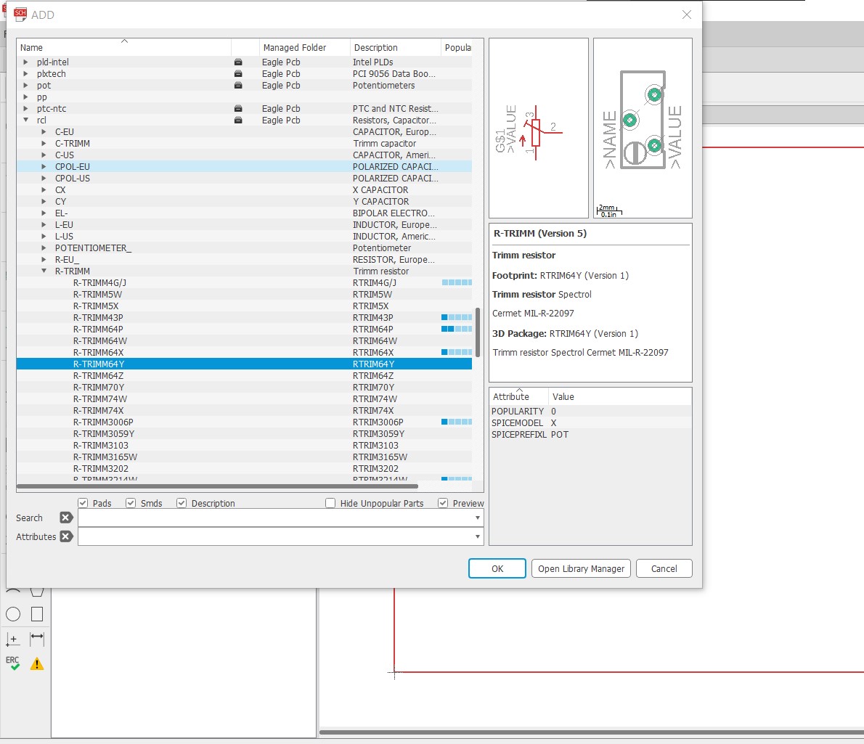Enable Hide Unpopular Parts
Screen dimensions: 864x744
(330, 503)
